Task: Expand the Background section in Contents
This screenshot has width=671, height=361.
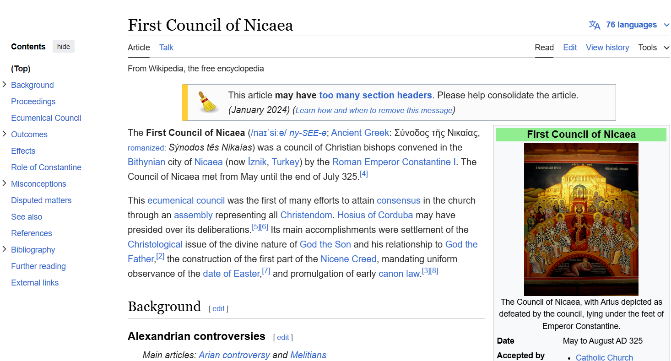Action: [x=5, y=85]
